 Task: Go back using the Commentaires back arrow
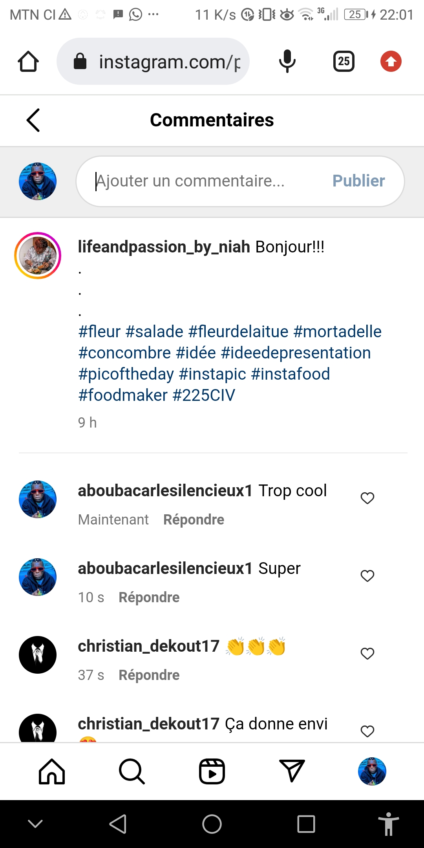[x=33, y=120]
